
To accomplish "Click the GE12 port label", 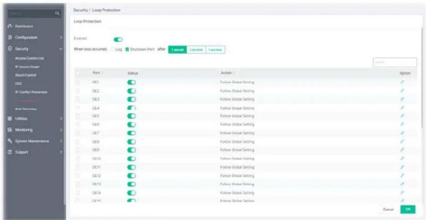I will [96, 176].
